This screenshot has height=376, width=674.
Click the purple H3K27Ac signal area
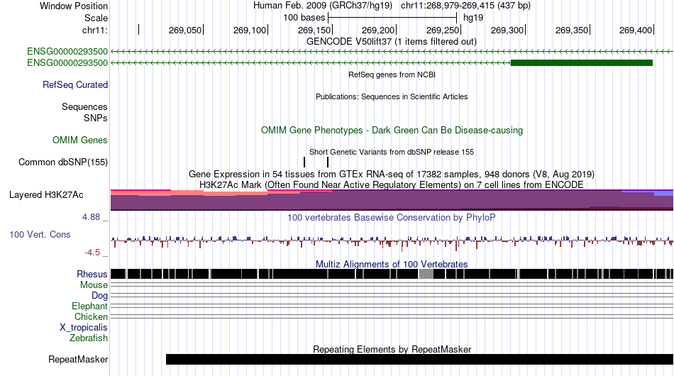392,201
